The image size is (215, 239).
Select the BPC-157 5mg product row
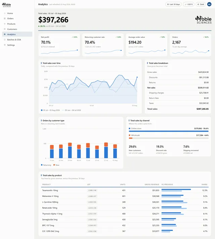pyautogui.click(x=125, y=225)
